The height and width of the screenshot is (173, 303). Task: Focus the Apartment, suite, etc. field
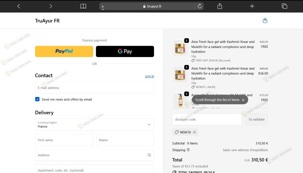tap(95, 170)
